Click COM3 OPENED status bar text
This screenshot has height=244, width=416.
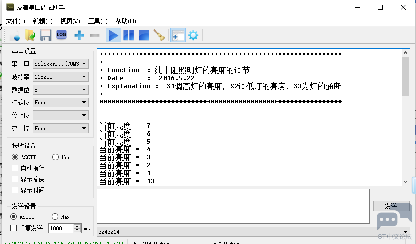click(x=65, y=242)
